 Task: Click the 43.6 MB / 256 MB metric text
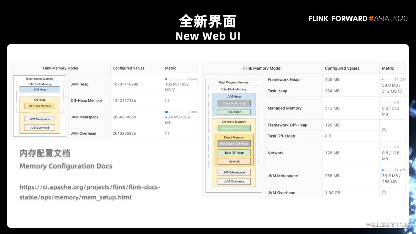point(177,120)
